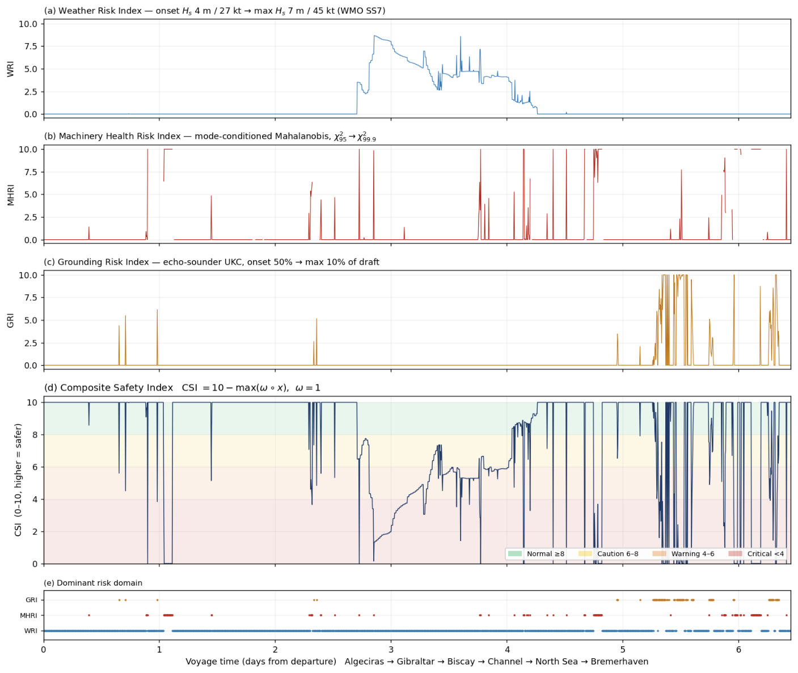
Task: Click the MHRI row label in dominant risk panel
Action: pos(29,615)
